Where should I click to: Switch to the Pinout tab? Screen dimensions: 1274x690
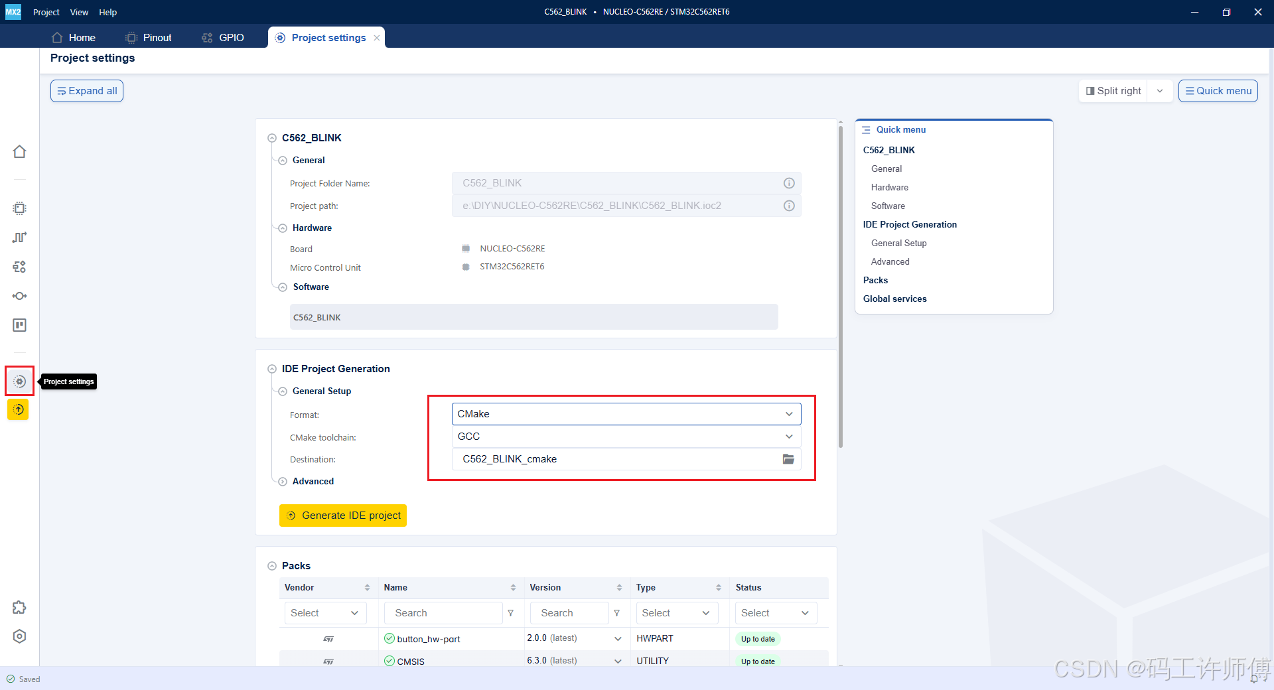click(149, 38)
